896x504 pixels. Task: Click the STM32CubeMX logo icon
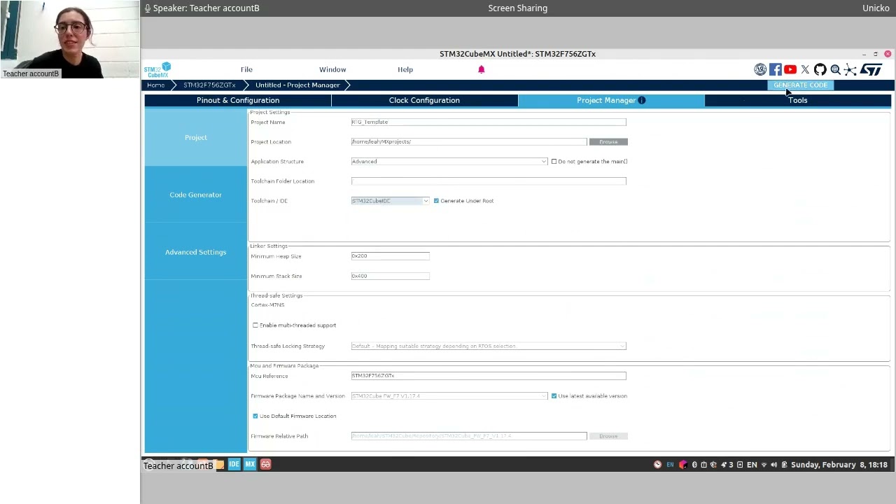[x=157, y=69]
